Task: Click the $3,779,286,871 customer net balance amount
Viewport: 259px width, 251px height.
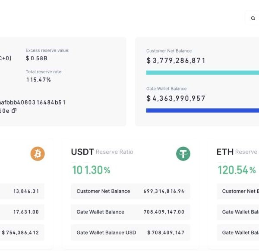Action: [x=176, y=61]
